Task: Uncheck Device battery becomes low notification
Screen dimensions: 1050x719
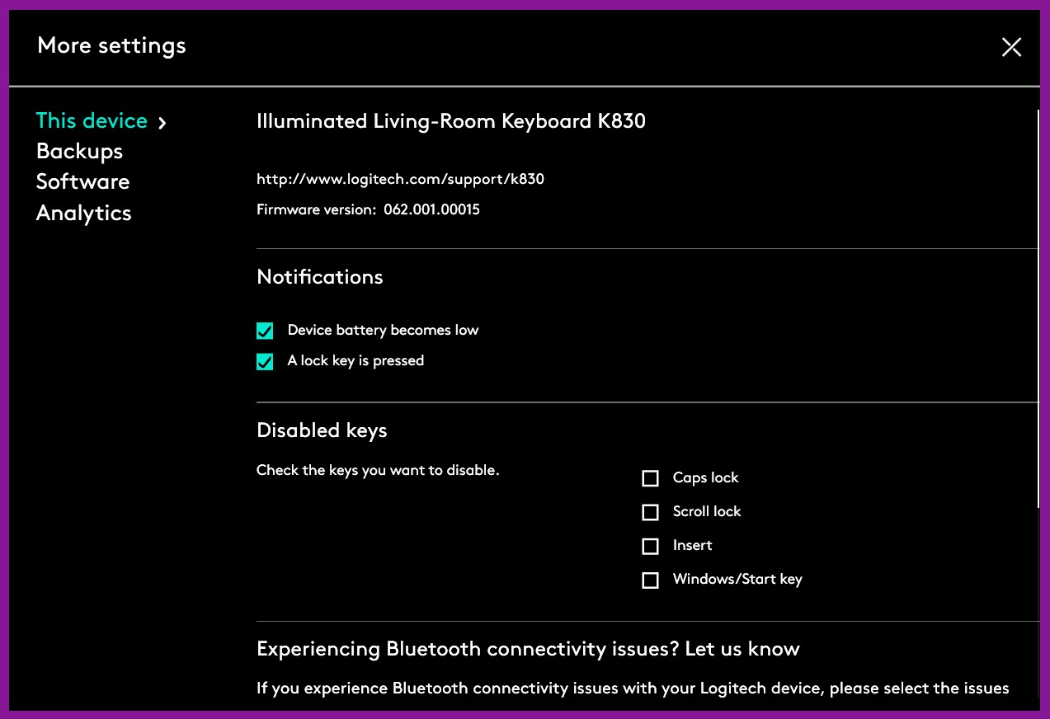Action: pyautogui.click(x=265, y=331)
